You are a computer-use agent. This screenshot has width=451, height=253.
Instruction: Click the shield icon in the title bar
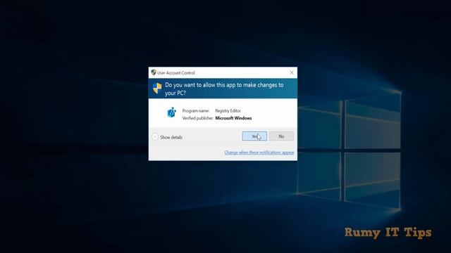pos(154,72)
